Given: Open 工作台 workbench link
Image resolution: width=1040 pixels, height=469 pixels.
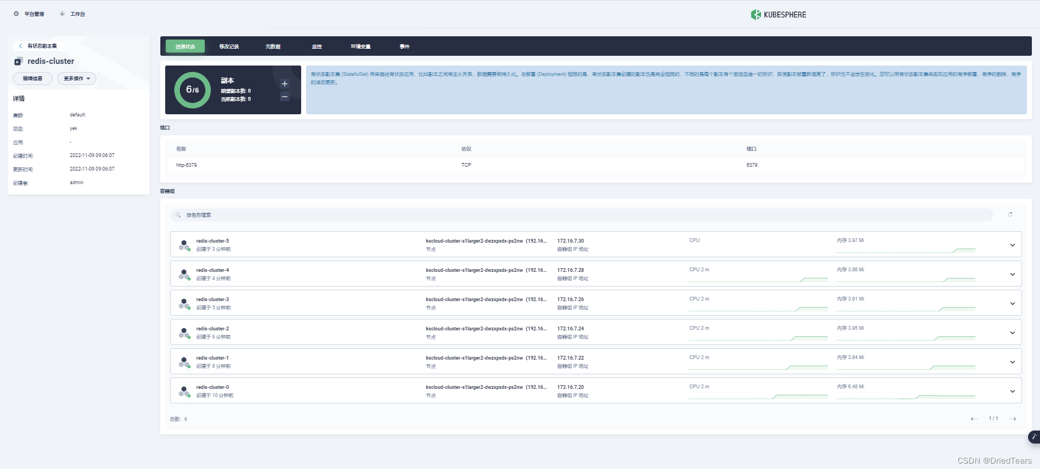Looking at the screenshot, I should pos(73,14).
